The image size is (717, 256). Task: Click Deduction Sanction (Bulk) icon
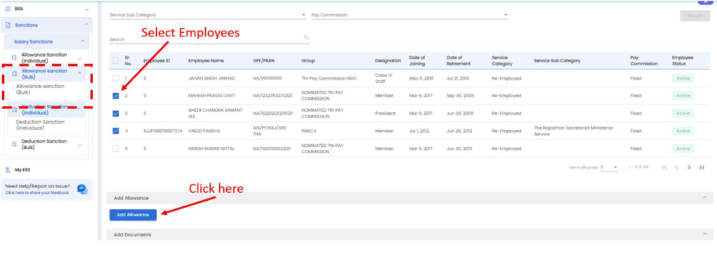pos(14,145)
